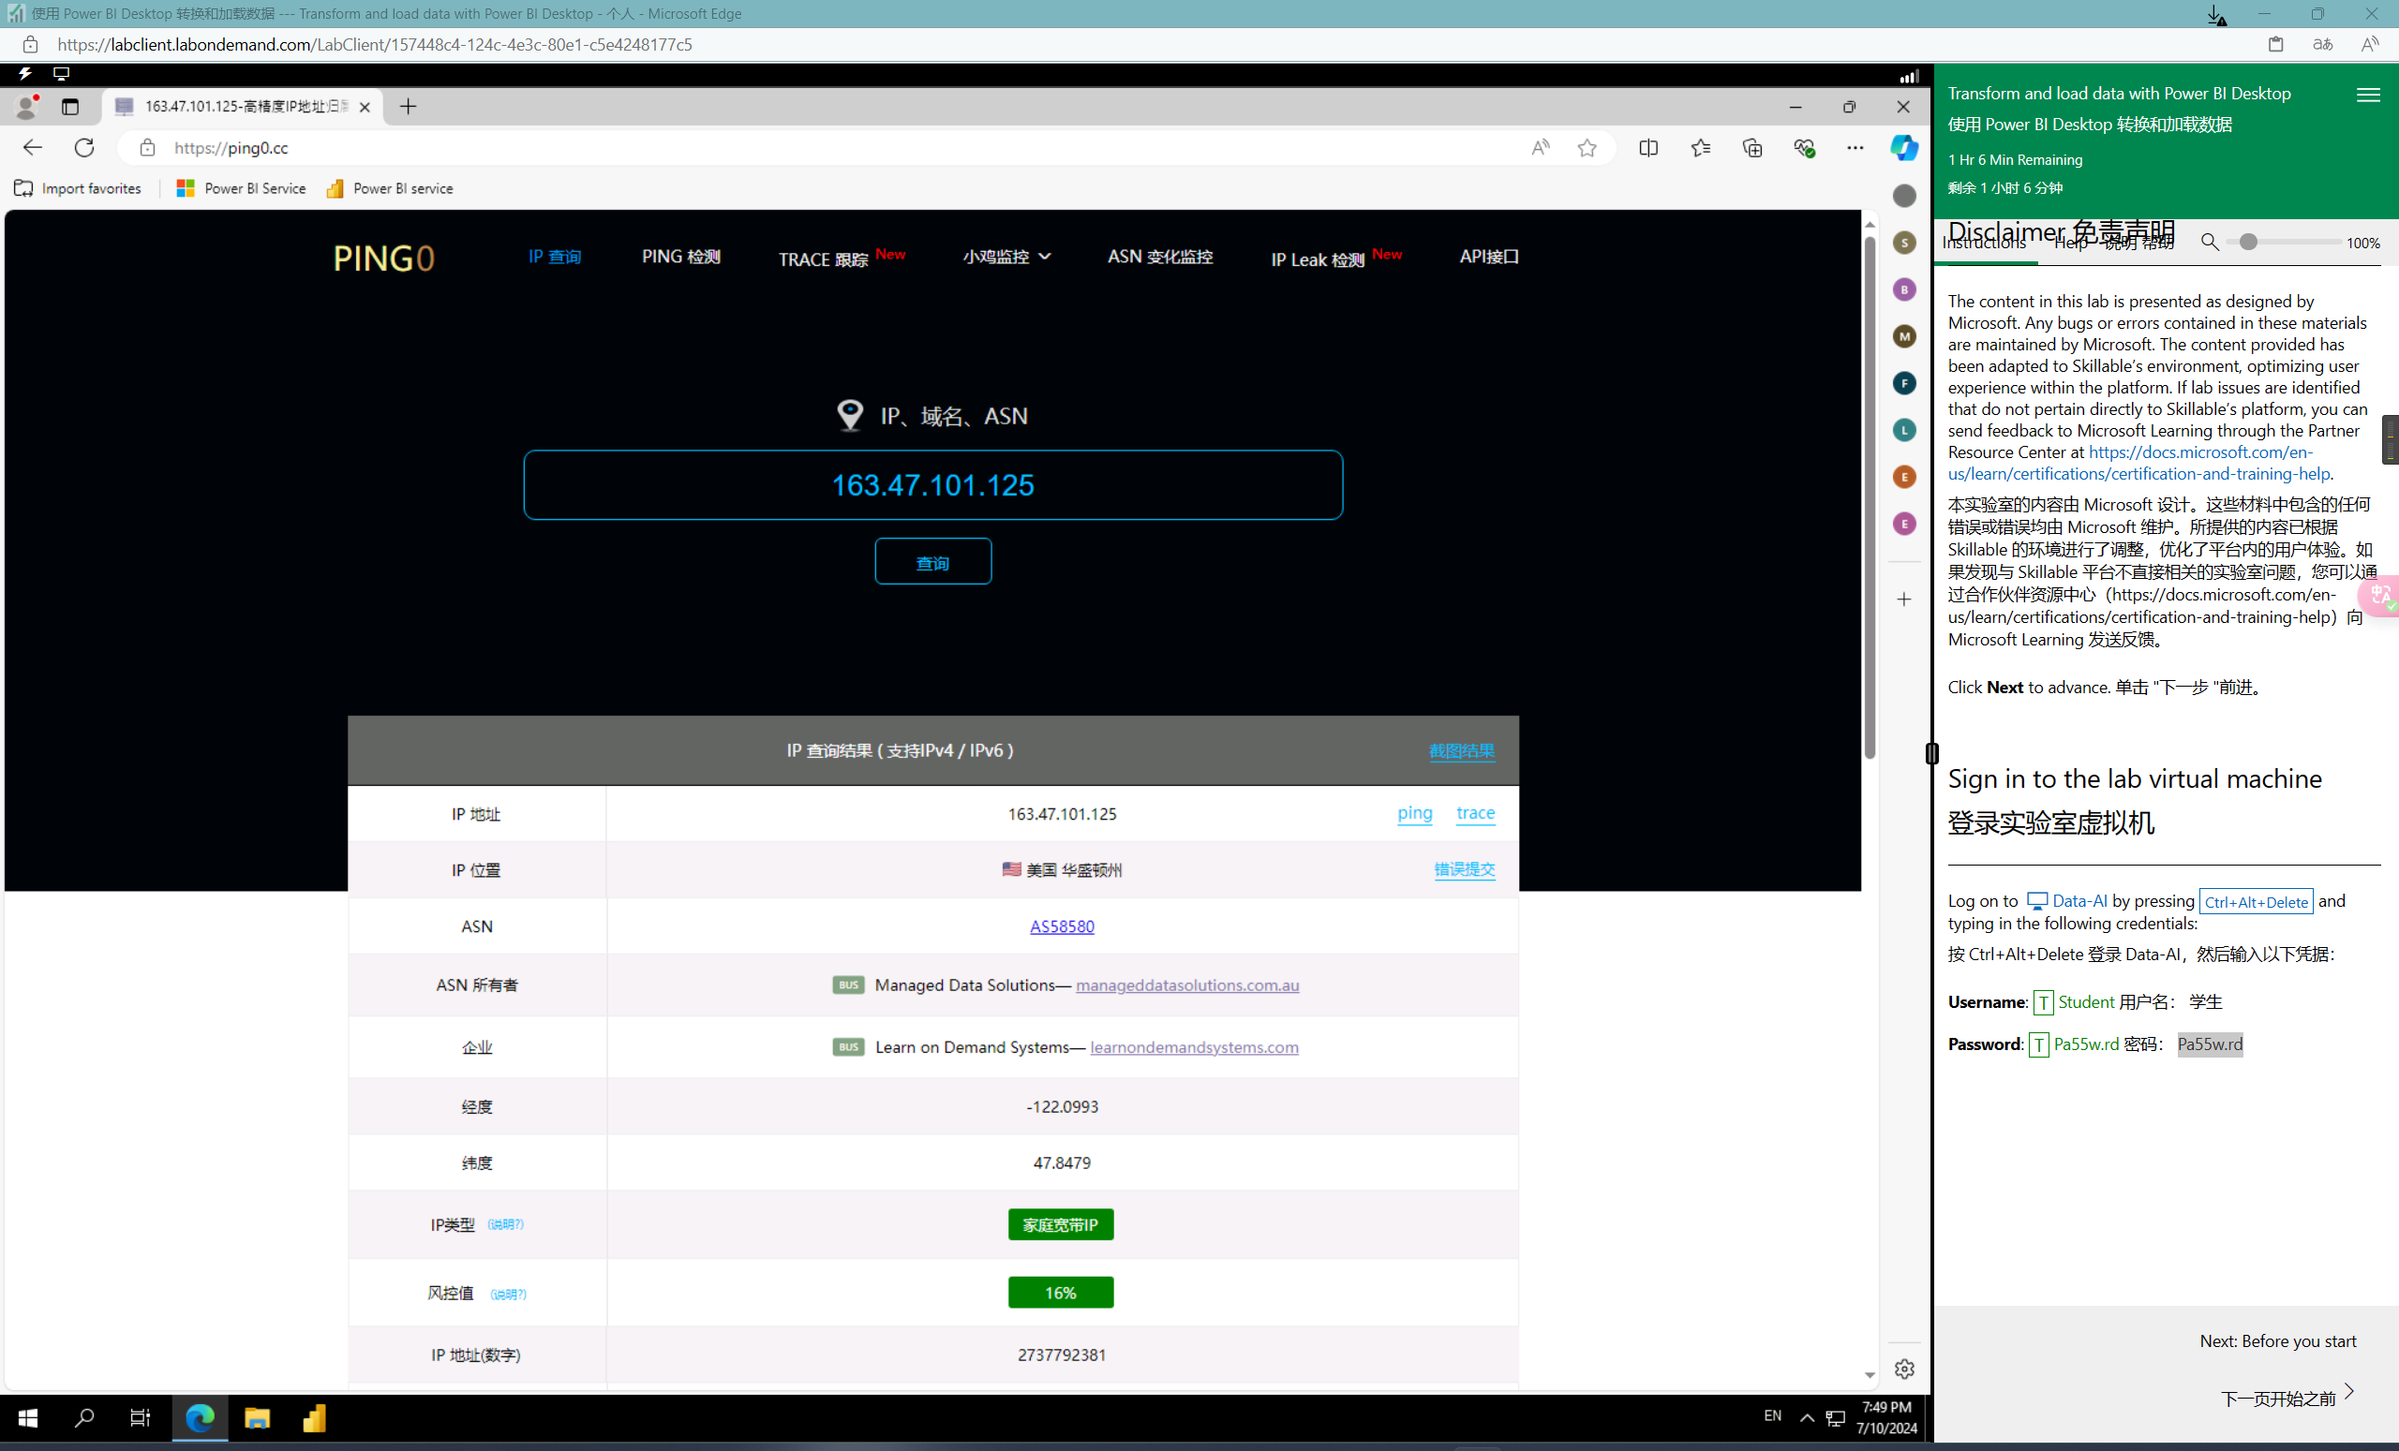Refresh the ping0.cc page

coord(84,148)
